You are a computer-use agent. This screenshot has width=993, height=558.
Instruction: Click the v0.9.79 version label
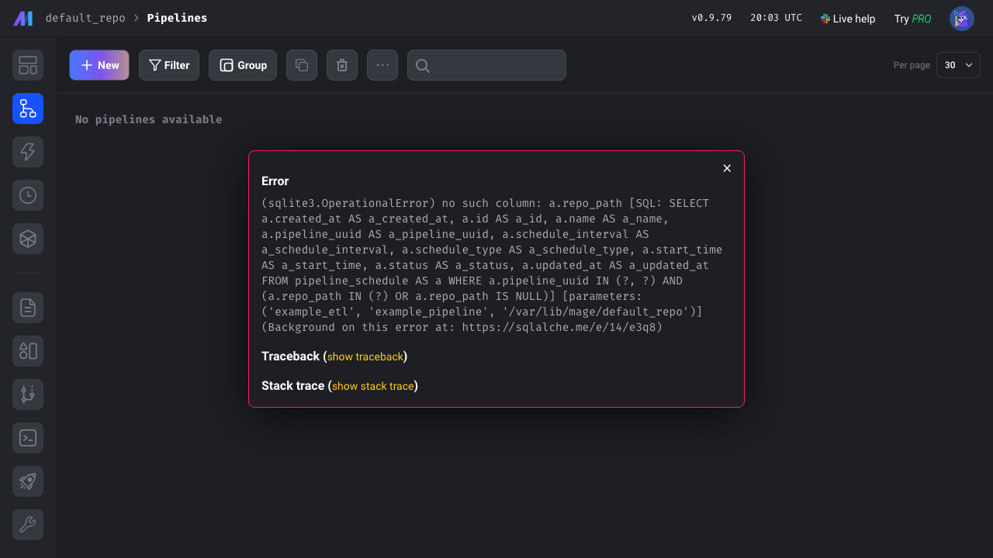(711, 18)
